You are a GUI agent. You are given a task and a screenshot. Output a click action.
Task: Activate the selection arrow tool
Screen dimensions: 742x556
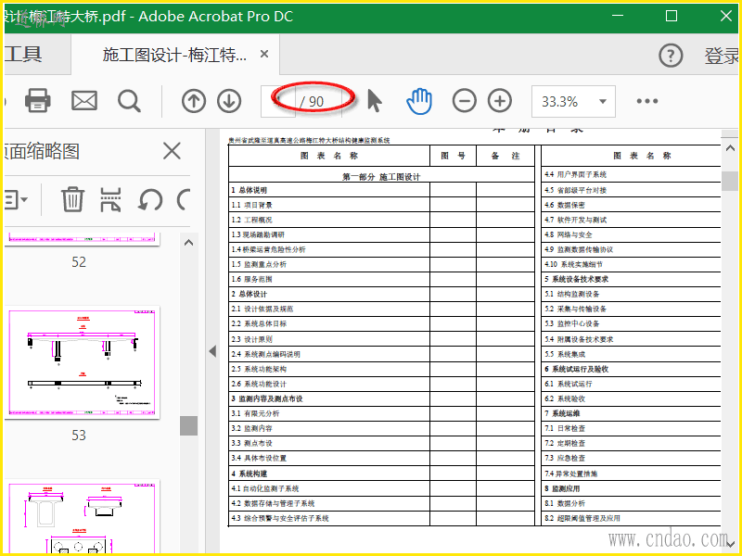[375, 101]
